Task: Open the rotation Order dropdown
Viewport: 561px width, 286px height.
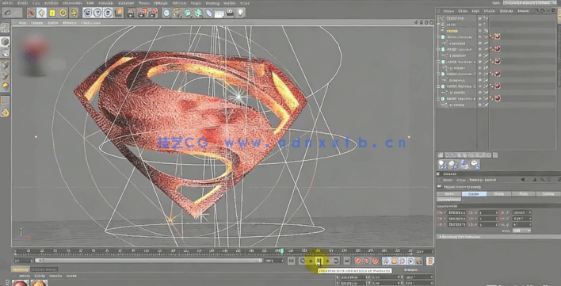Action: [x=521, y=231]
